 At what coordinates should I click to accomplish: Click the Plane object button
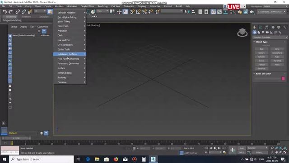(x=277, y=65)
